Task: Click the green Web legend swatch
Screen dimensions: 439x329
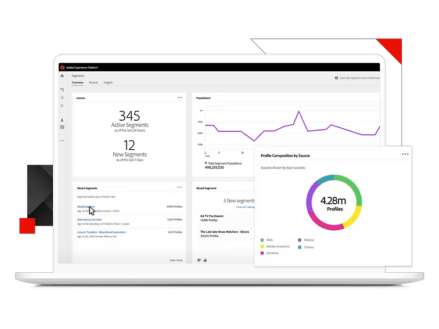Action: point(262,240)
